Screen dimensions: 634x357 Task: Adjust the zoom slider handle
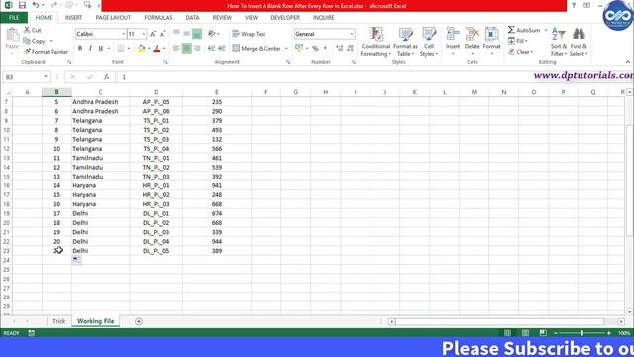(581, 333)
